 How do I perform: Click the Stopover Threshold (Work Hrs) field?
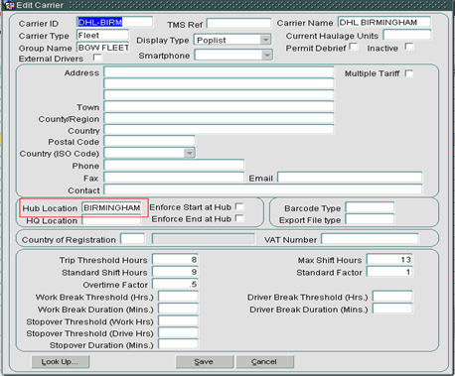(x=178, y=320)
